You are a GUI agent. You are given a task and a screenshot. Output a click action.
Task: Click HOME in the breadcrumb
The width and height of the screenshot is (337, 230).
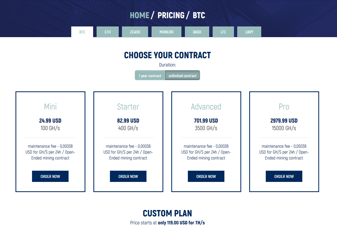[x=140, y=15]
